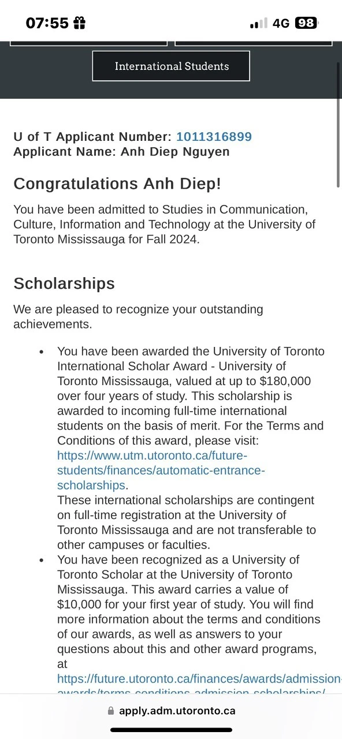Tap the home indicator bar at bottom
The image size is (342, 739).
pyautogui.click(x=171, y=730)
